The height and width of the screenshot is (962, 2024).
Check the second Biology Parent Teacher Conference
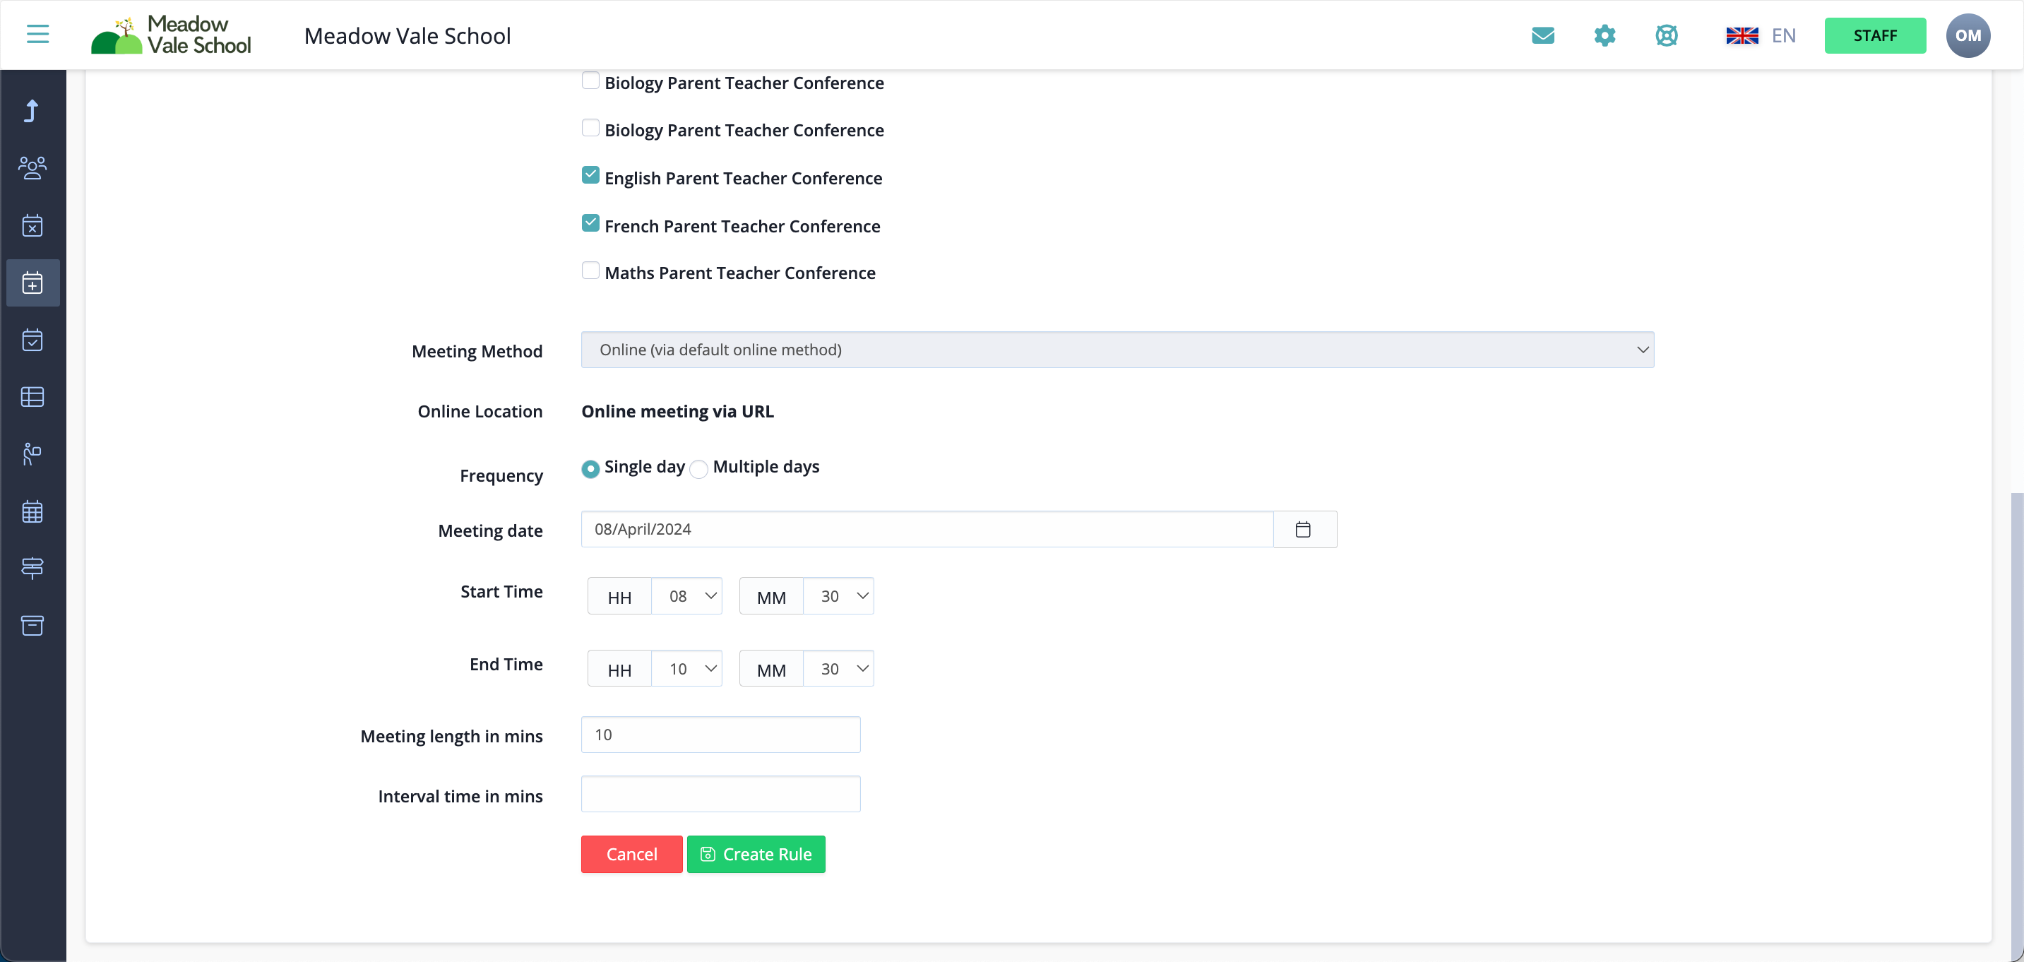[590, 128]
